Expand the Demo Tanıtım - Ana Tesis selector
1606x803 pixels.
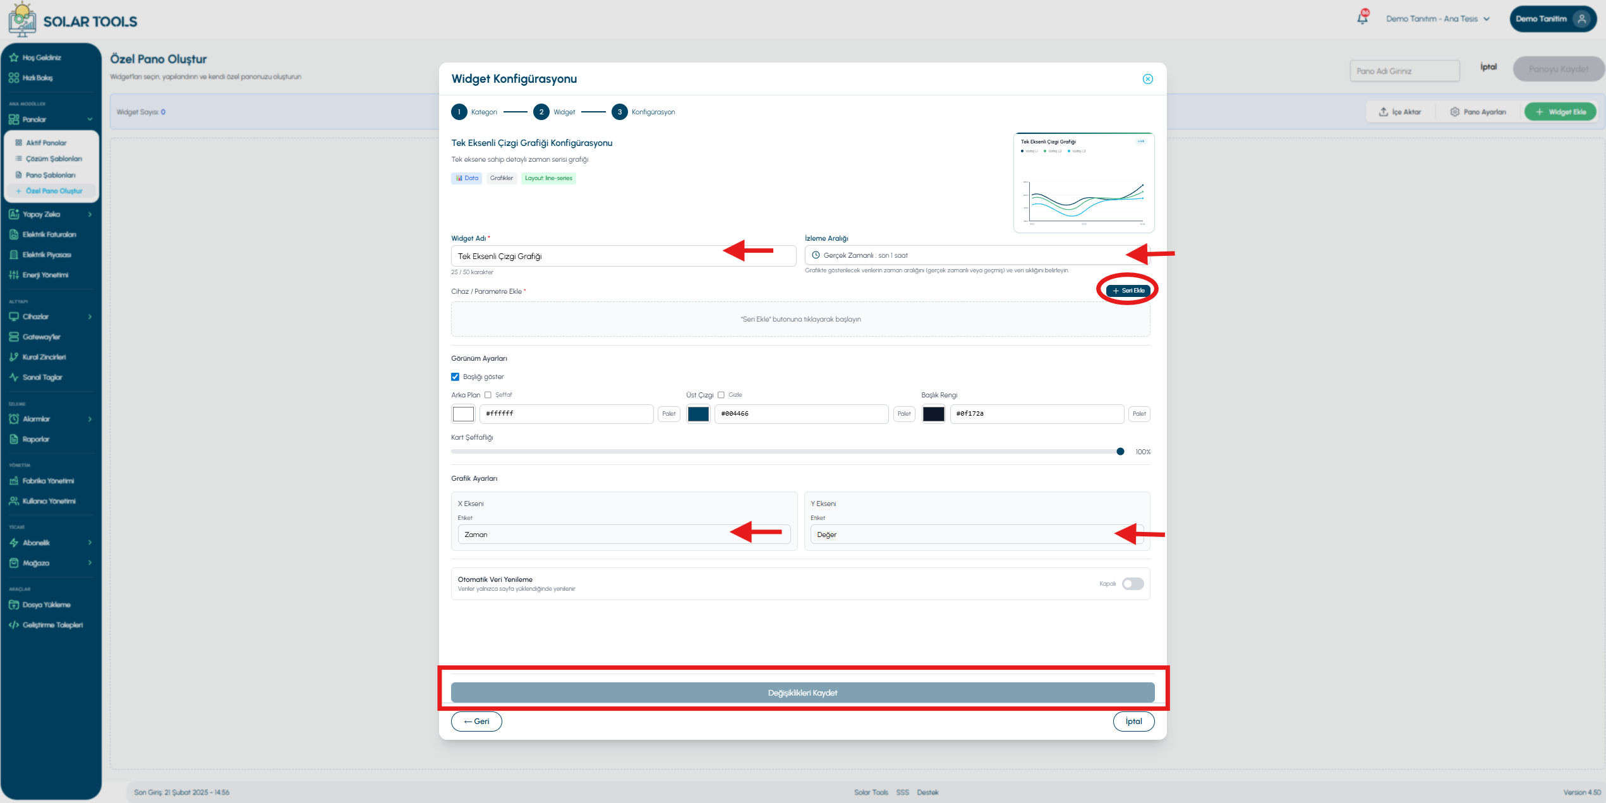click(1437, 19)
